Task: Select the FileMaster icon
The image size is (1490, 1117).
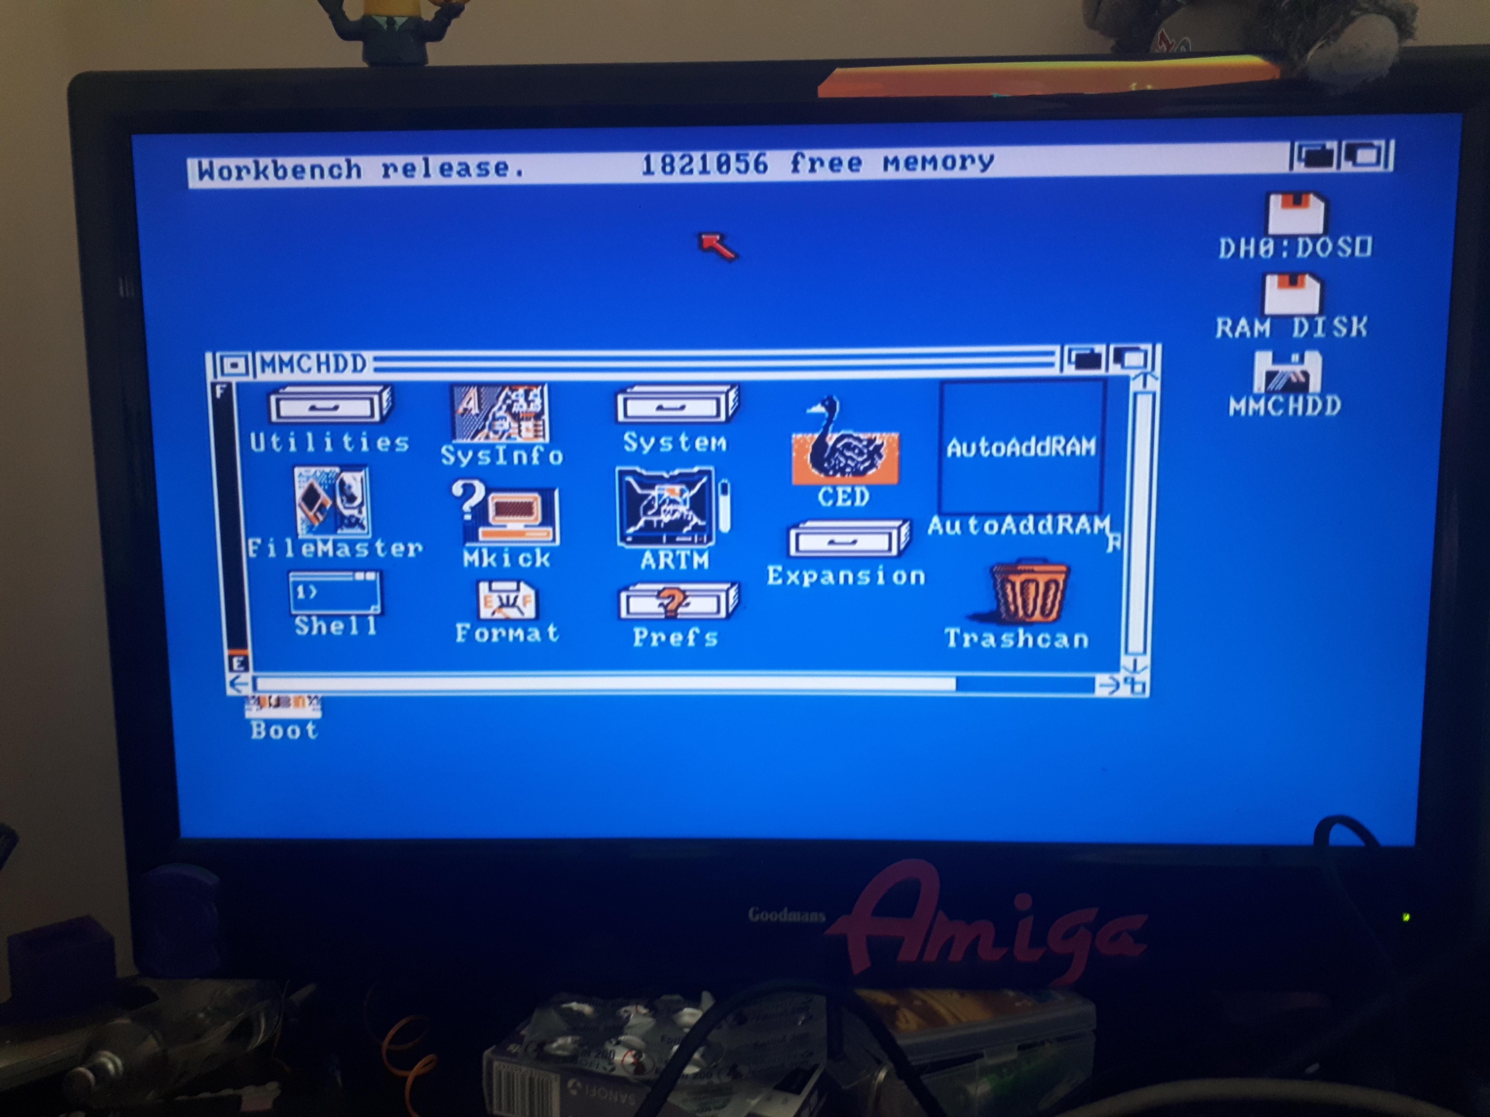Action: pyautogui.click(x=332, y=502)
